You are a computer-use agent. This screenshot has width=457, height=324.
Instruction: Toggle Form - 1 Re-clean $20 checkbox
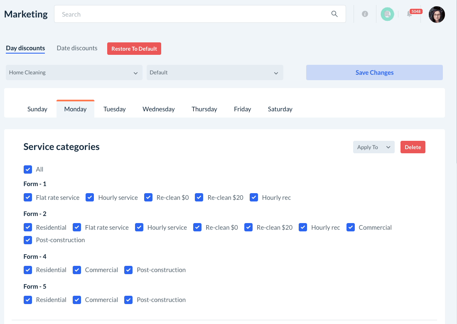(x=199, y=198)
